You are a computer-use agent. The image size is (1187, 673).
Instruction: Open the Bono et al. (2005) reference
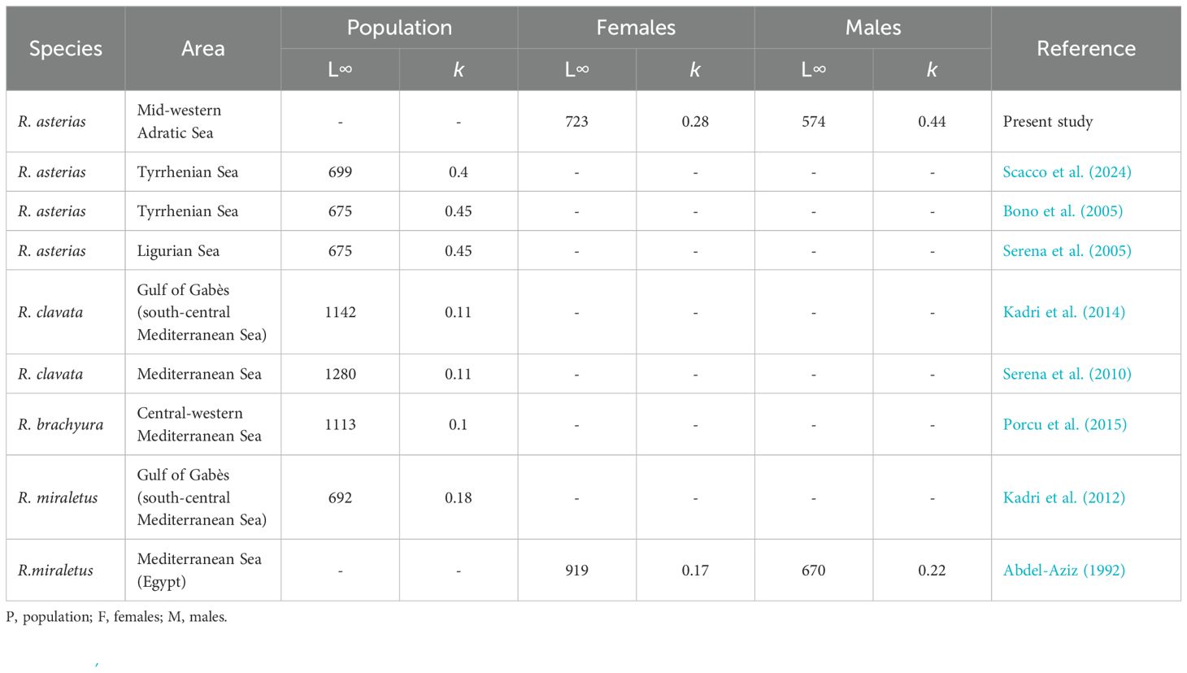[x=1063, y=211]
